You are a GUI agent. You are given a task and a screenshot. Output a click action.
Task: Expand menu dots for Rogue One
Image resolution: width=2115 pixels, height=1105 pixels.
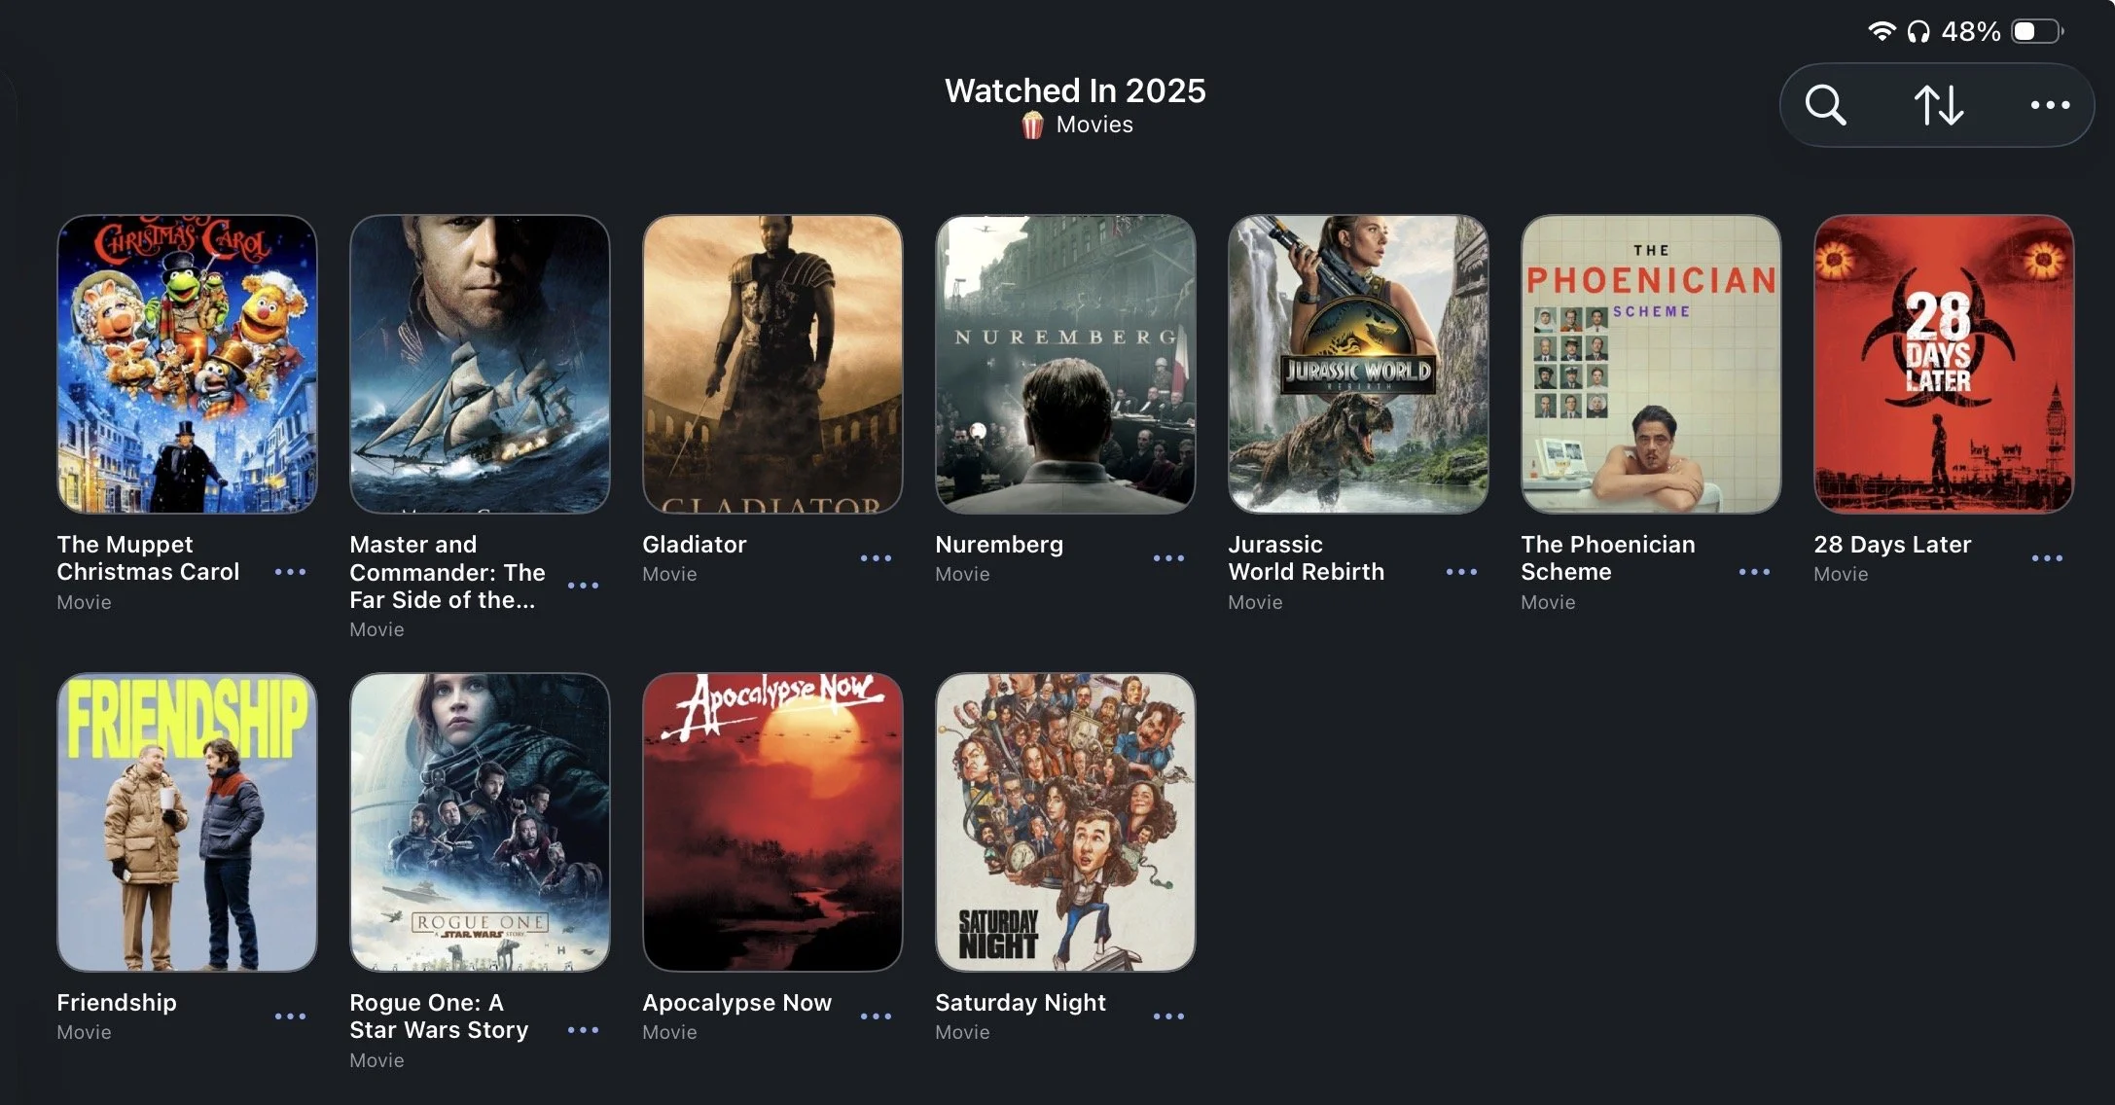[583, 1030]
